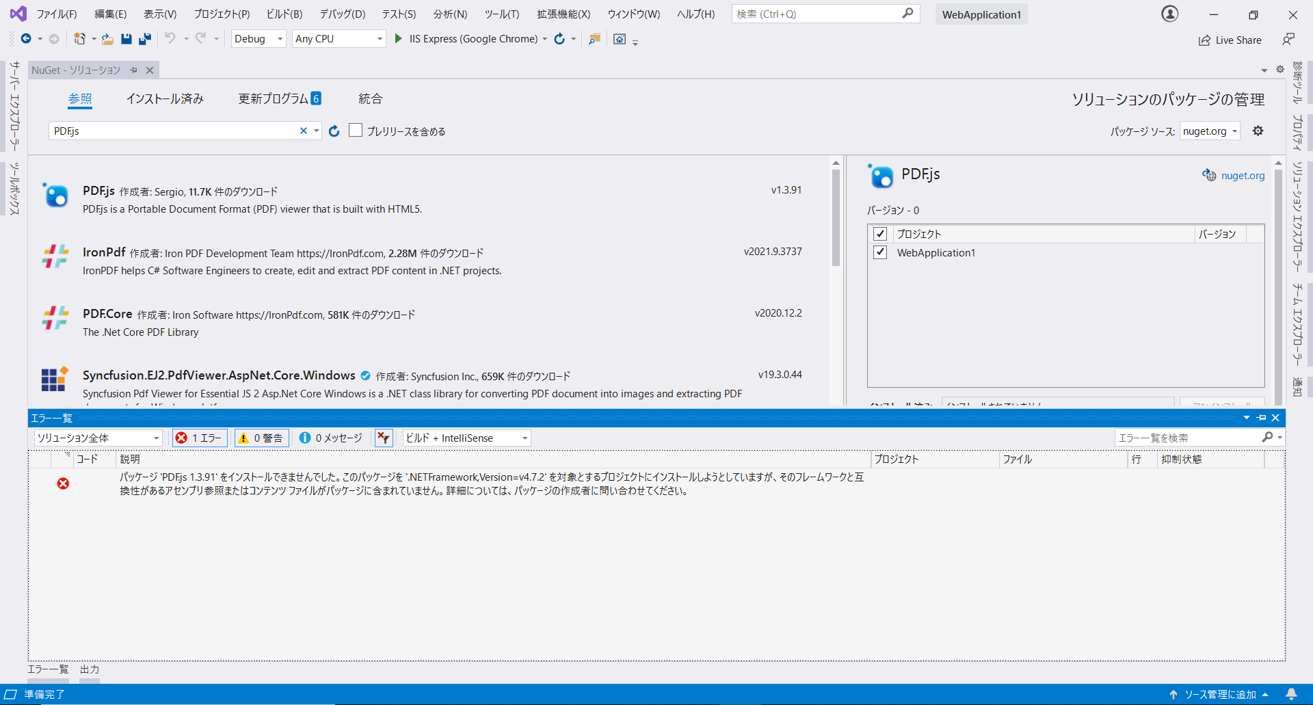Uncheck the プロジェクト header checkbox
Screen dimensions: 1313x705
tap(881, 233)
